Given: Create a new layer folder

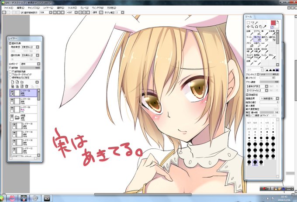Looking at the screenshot, I should click(x=22, y=82).
